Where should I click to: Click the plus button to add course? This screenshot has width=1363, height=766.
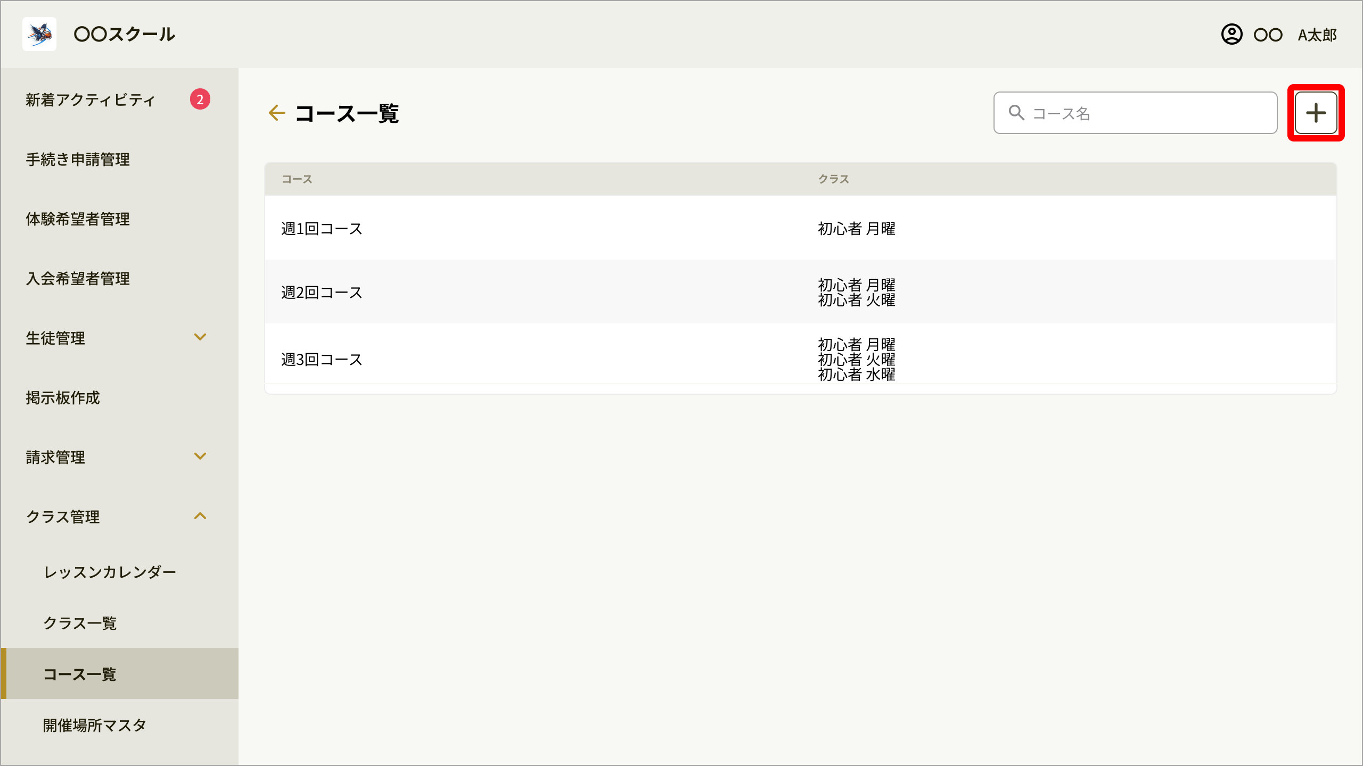click(1316, 113)
